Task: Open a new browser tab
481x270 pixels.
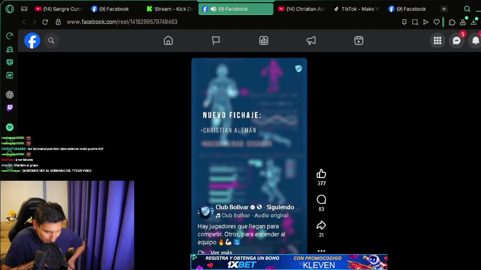Action: 444,9
